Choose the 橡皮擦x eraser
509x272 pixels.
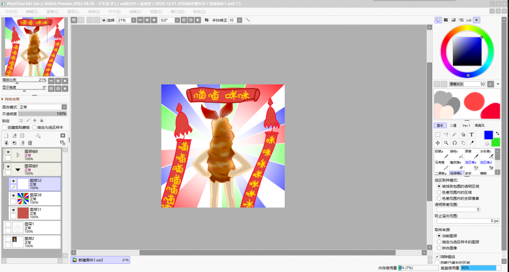457,165
